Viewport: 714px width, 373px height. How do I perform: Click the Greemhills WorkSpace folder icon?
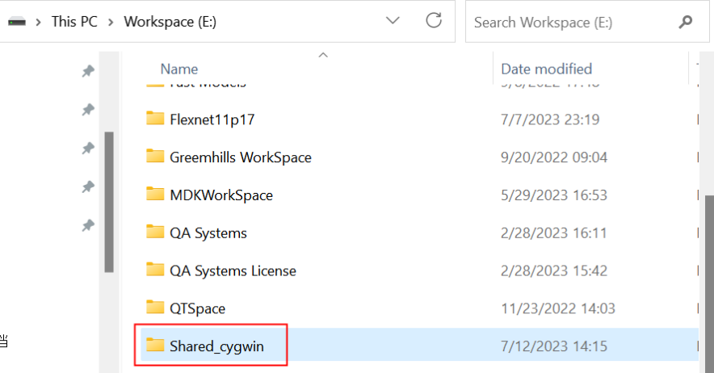coord(155,157)
